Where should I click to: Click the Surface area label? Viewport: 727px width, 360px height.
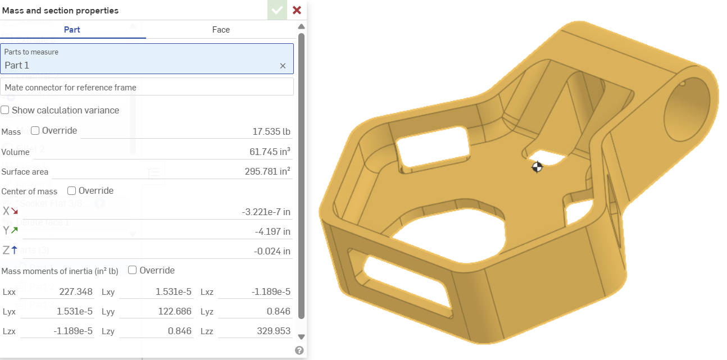click(25, 172)
